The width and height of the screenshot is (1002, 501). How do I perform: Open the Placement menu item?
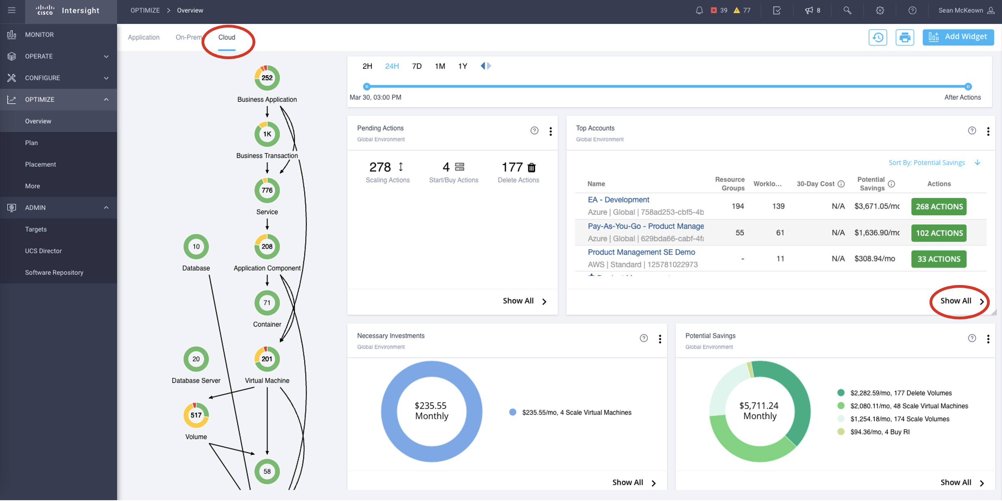(x=41, y=164)
